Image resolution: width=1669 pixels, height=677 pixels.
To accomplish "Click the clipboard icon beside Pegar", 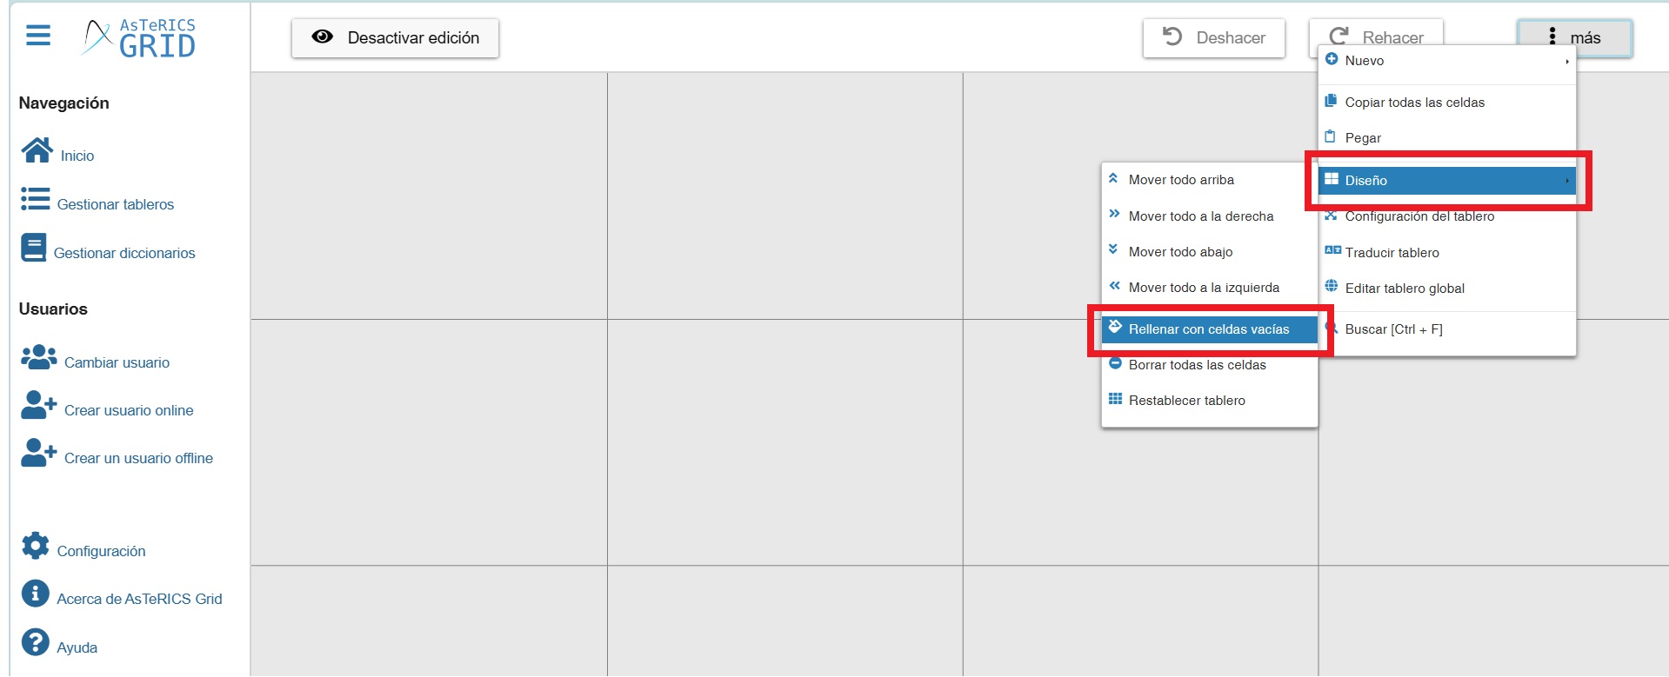I will pyautogui.click(x=1330, y=136).
